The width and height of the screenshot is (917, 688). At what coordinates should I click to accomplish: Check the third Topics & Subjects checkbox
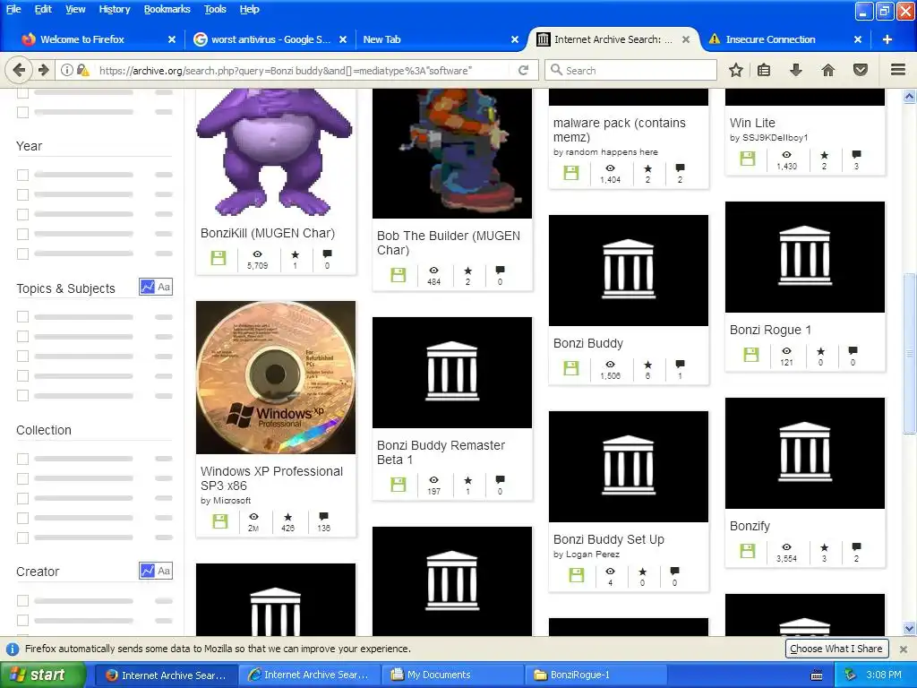(22, 356)
